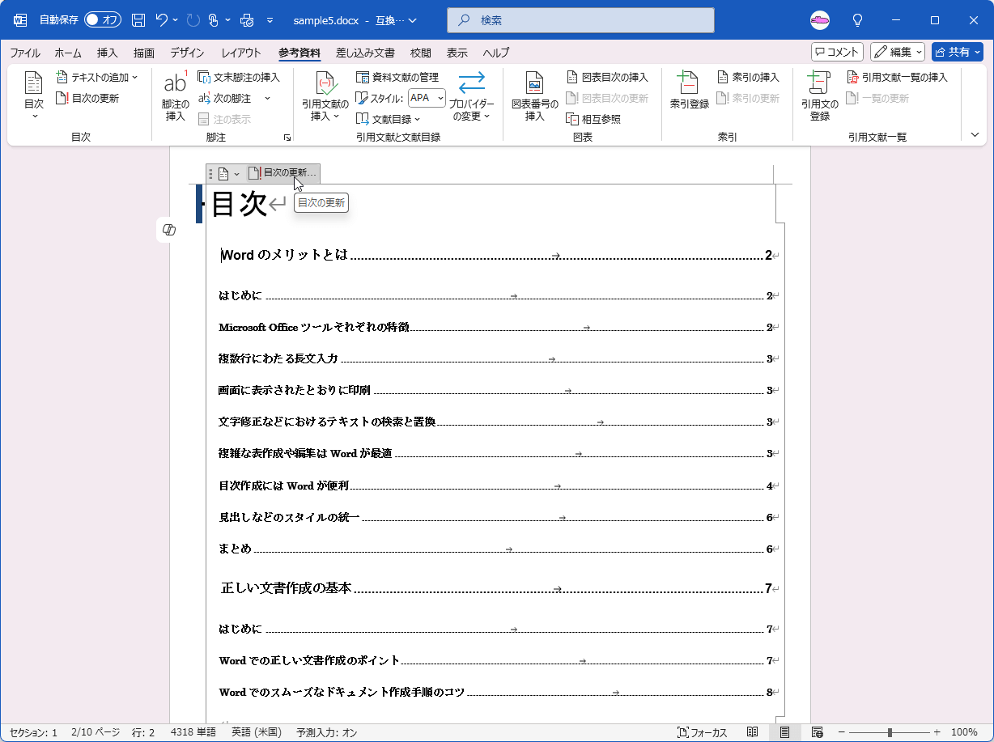Viewport: 994px width, 742px height.
Task: Click 図表目次の挿入
Action: [x=607, y=77]
